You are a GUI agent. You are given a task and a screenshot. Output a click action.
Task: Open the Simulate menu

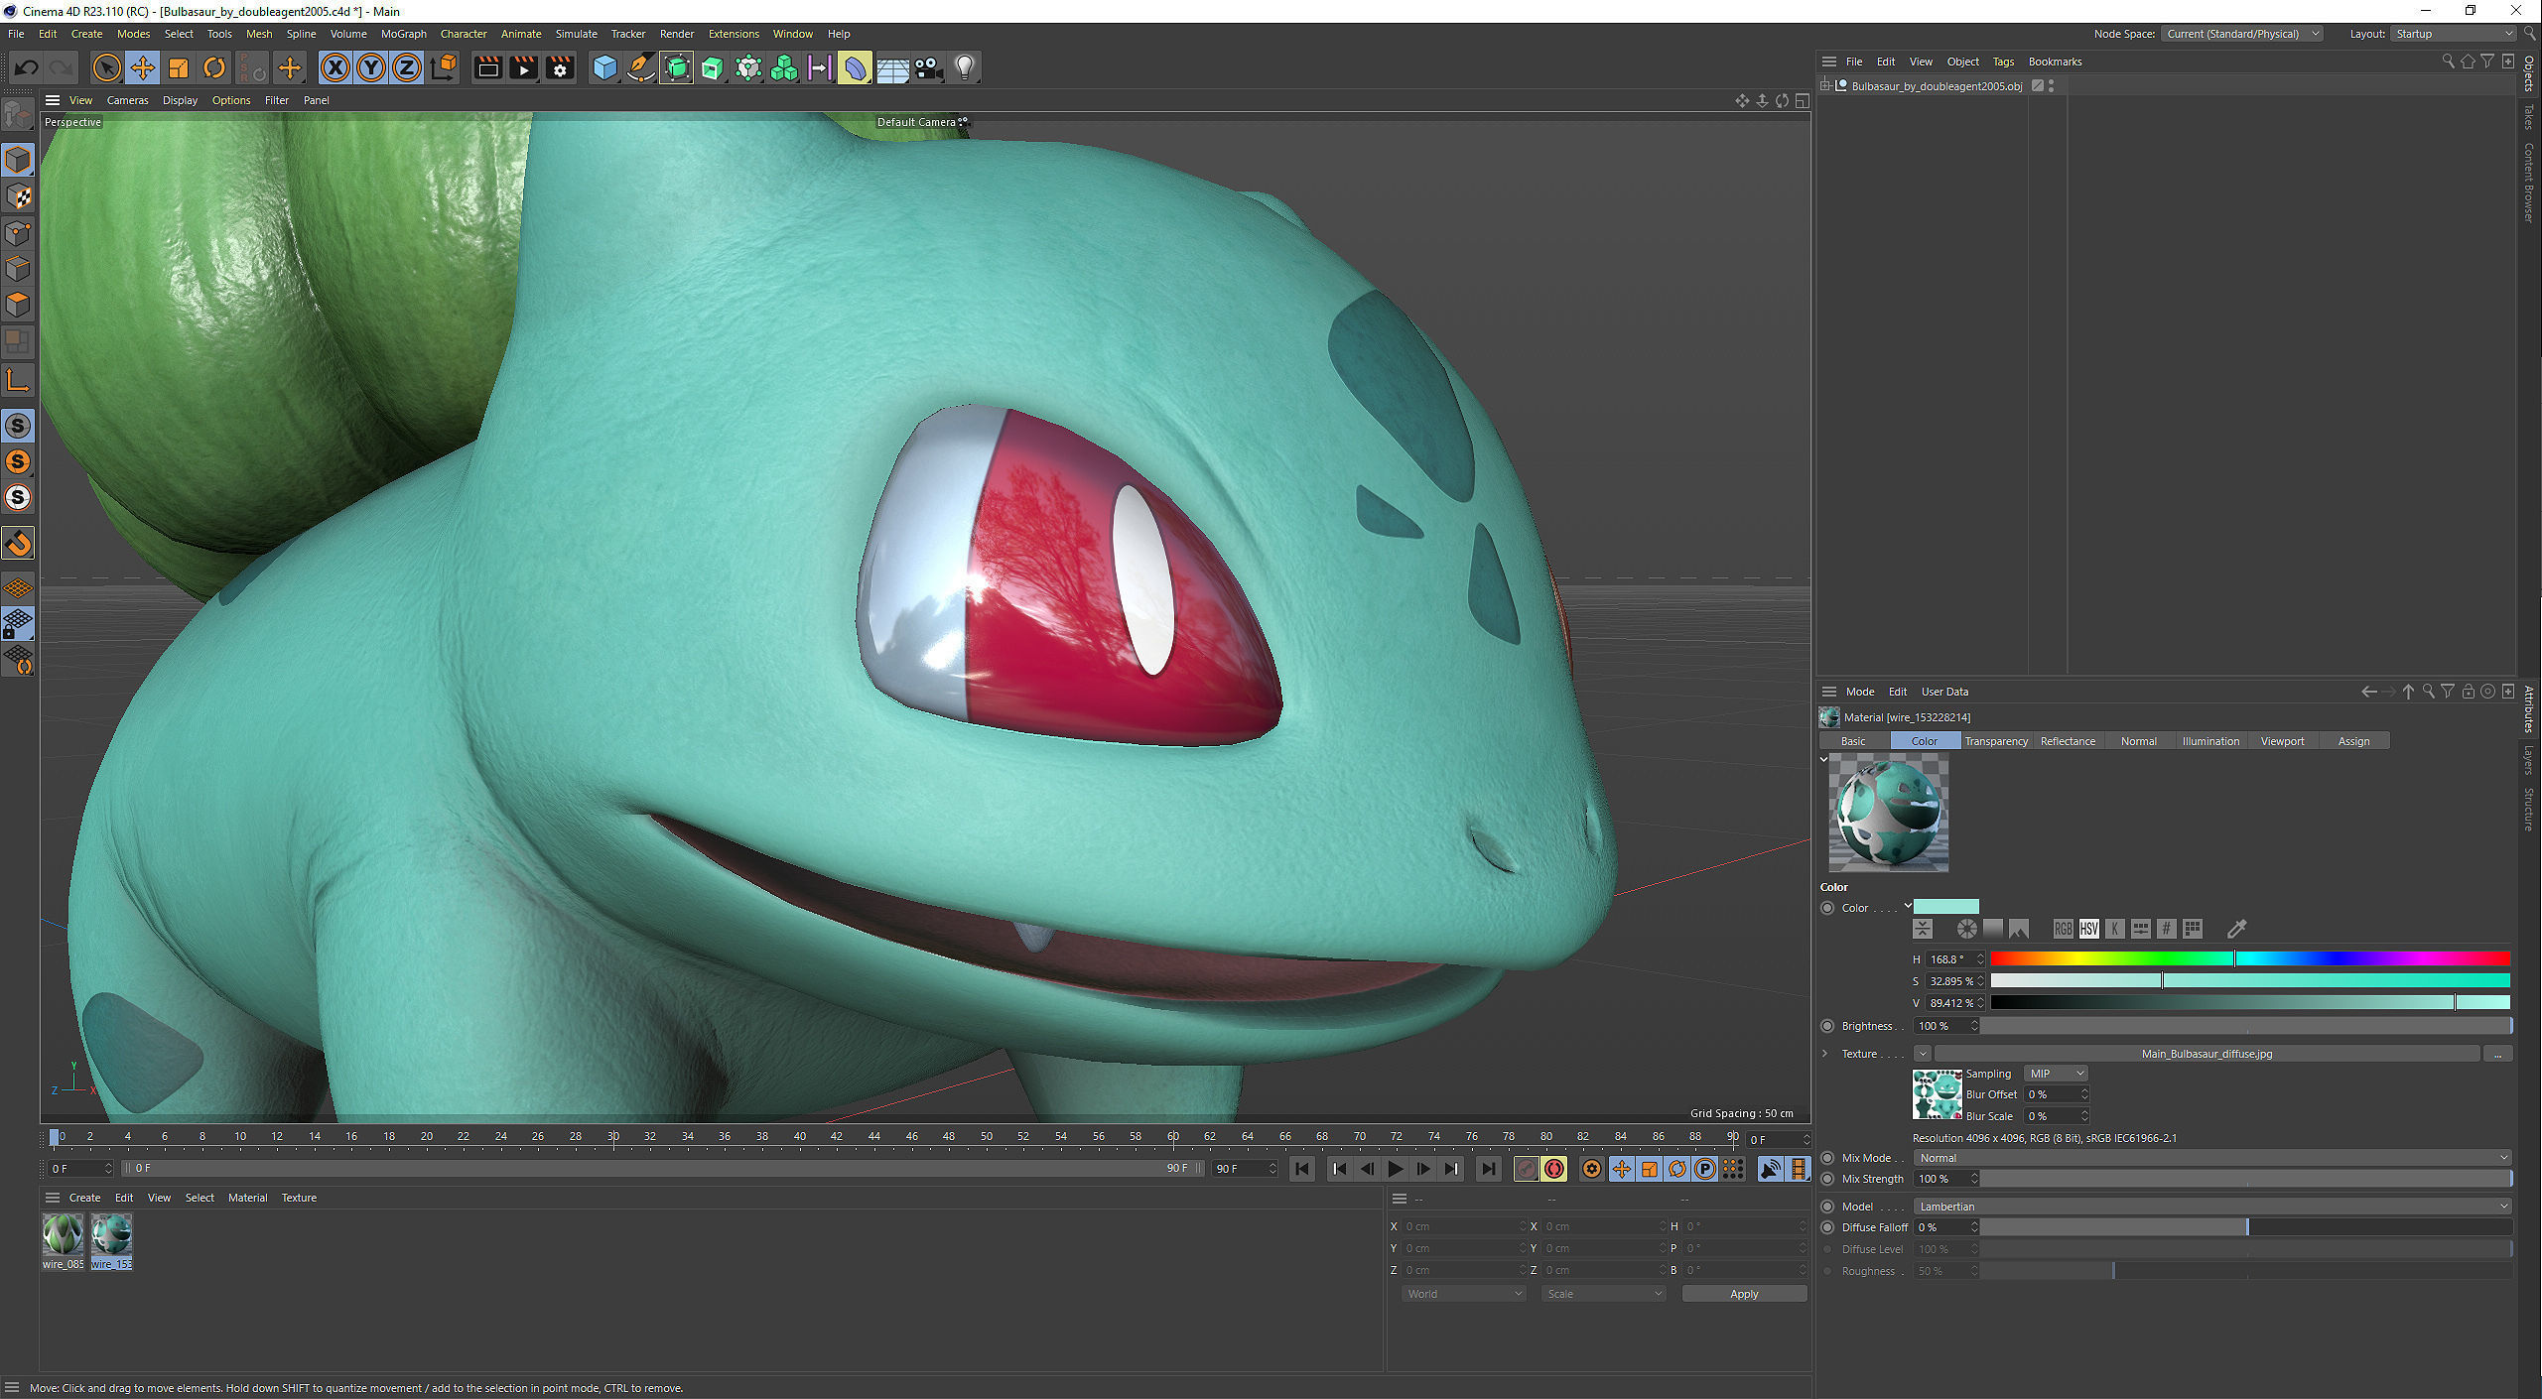click(576, 34)
